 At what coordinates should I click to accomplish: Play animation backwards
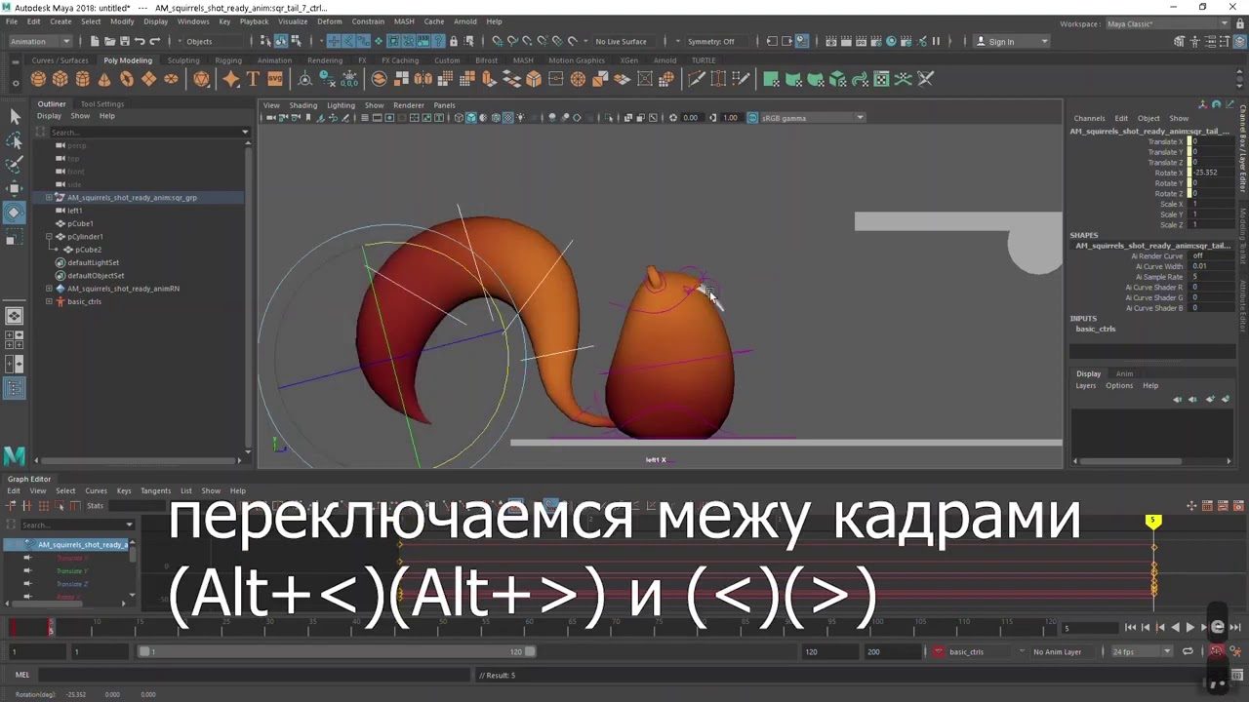(1175, 627)
